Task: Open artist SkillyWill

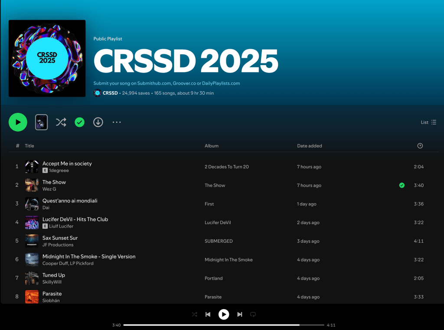Action: click(x=52, y=282)
